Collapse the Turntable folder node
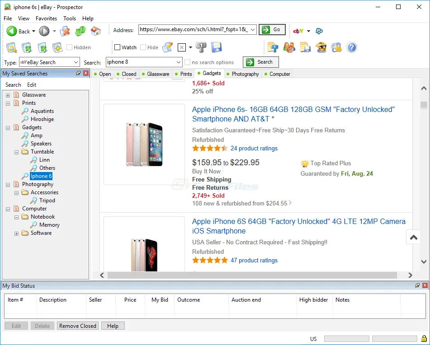The width and height of the screenshot is (430, 345). (x=16, y=152)
